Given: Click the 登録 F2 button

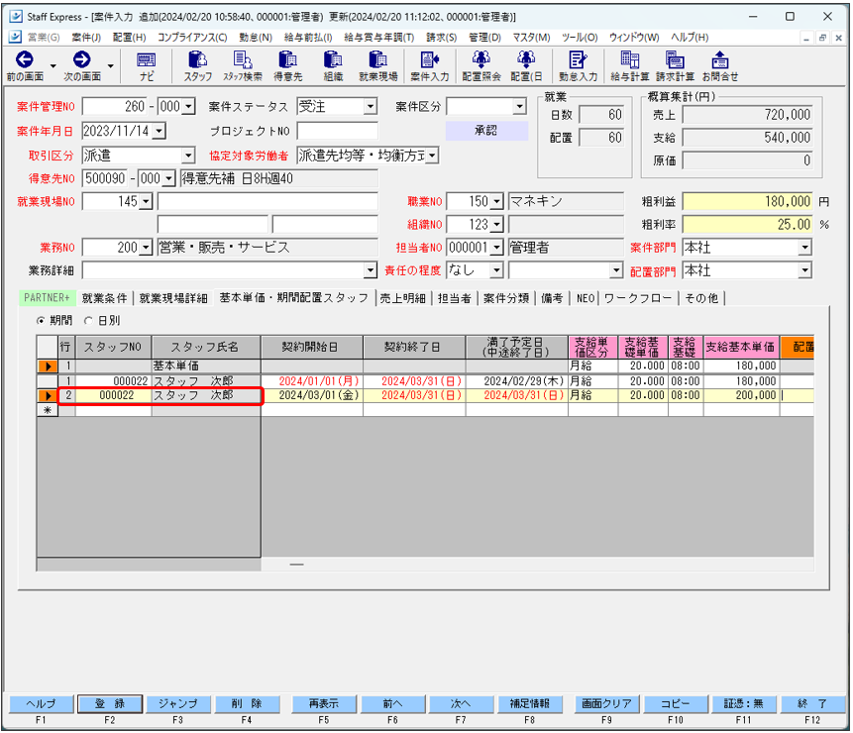Looking at the screenshot, I should coord(110,703).
